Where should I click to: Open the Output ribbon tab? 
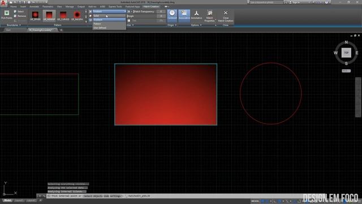pos(81,7)
